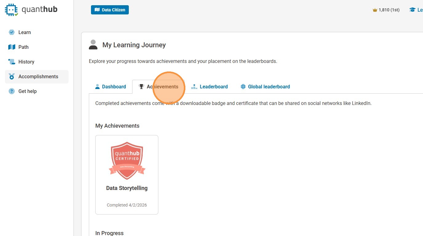This screenshot has width=423, height=236.
Task: Open the Global leaderboard tab label
Action: click(x=269, y=87)
